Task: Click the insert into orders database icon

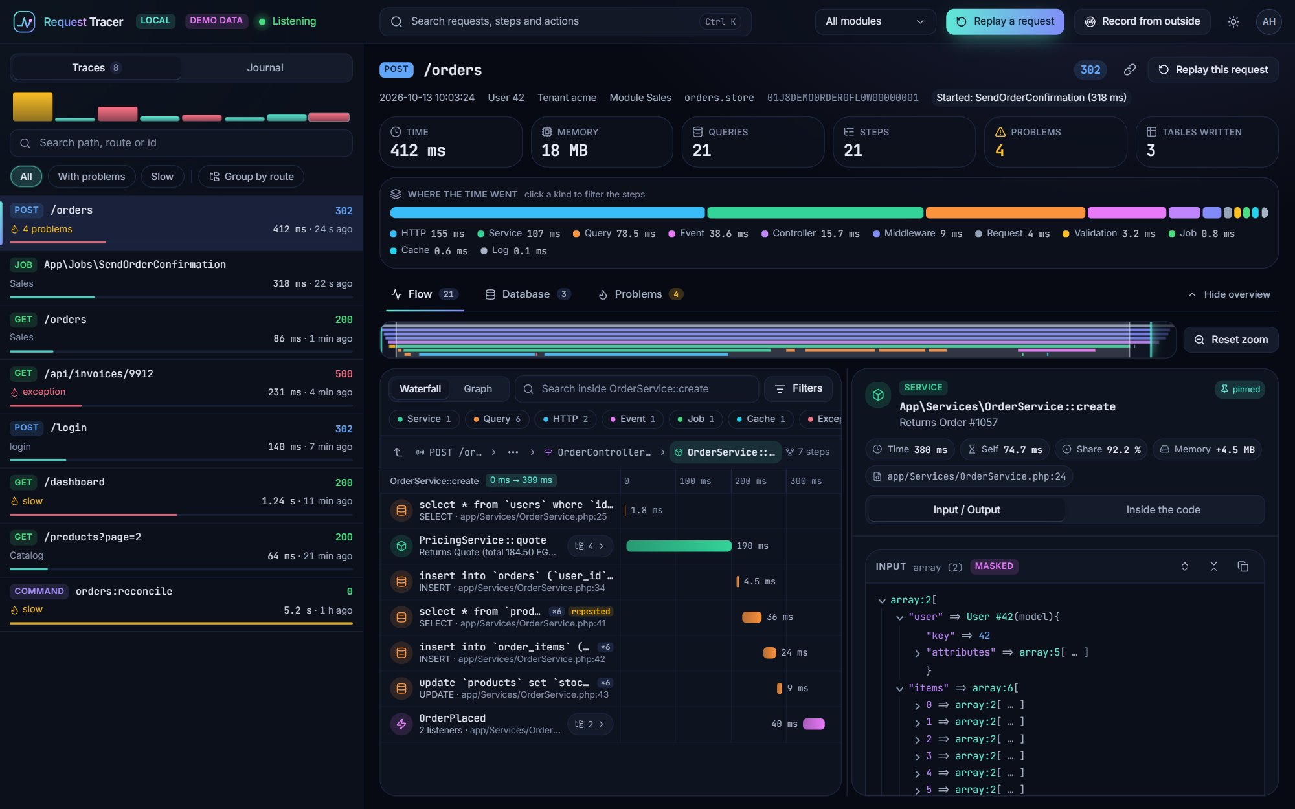Action: click(x=401, y=581)
